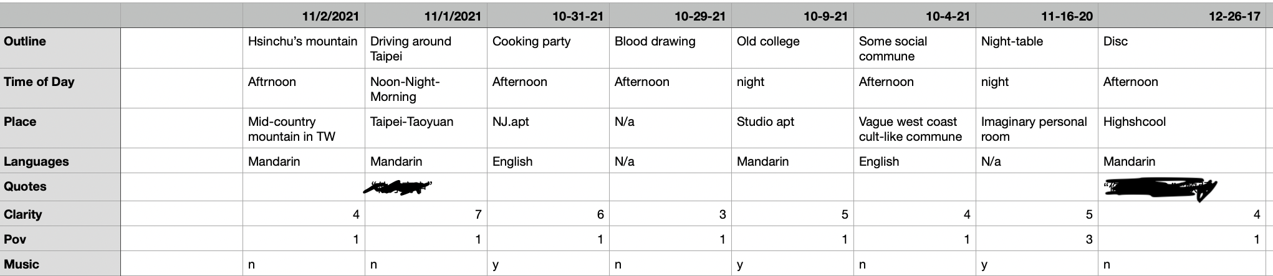Select the 11/2/2021 column header
Image resolution: width=1273 pixels, height=276 pixels.
[304, 16]
